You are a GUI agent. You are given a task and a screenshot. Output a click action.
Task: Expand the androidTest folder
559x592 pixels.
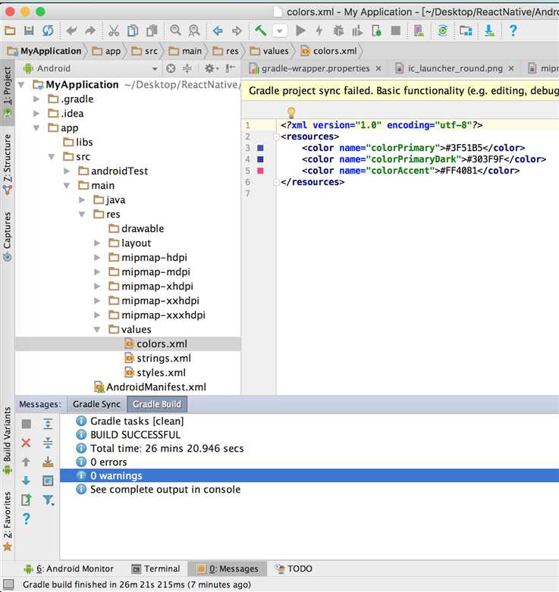[67, 171]
